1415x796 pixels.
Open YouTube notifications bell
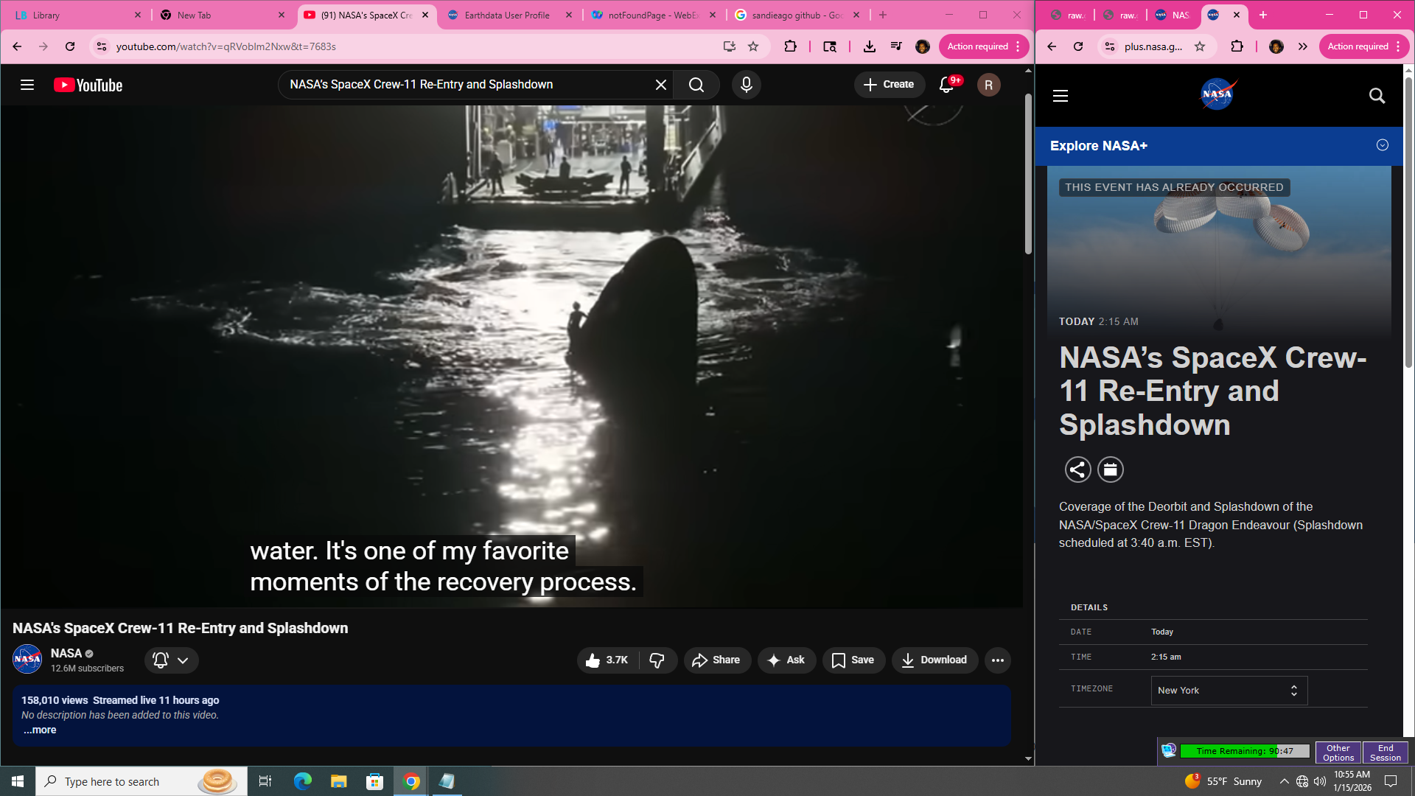pos(947,85)
